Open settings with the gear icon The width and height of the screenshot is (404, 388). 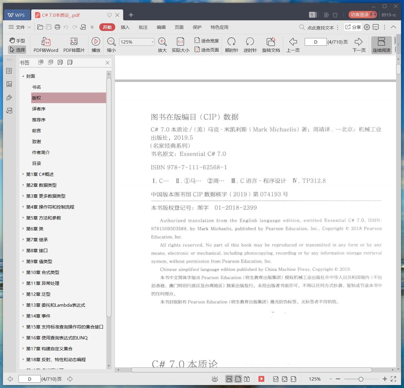click(367, 27)
